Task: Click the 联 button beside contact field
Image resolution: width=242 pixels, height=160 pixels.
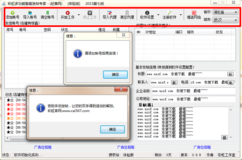Action: [x=174, y=83]
